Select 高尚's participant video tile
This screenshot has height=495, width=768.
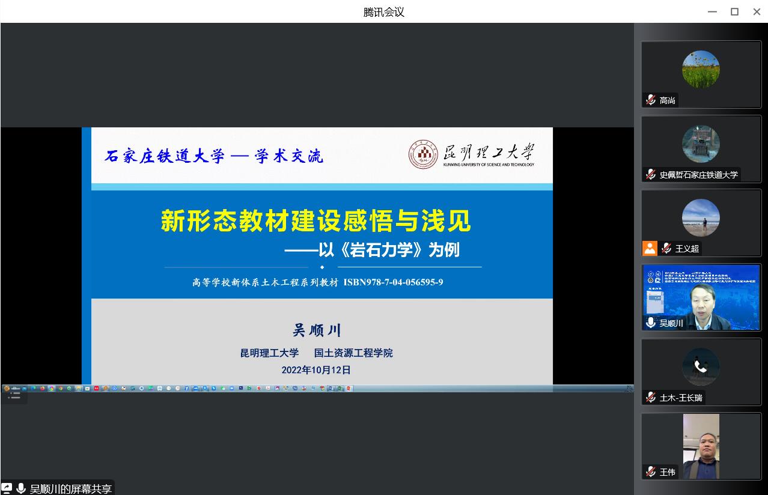coord(701,74)
